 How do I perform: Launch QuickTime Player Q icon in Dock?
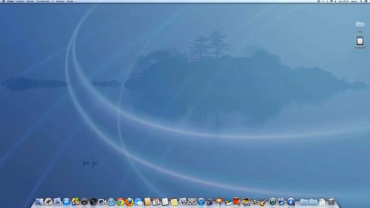click(291, 202)
